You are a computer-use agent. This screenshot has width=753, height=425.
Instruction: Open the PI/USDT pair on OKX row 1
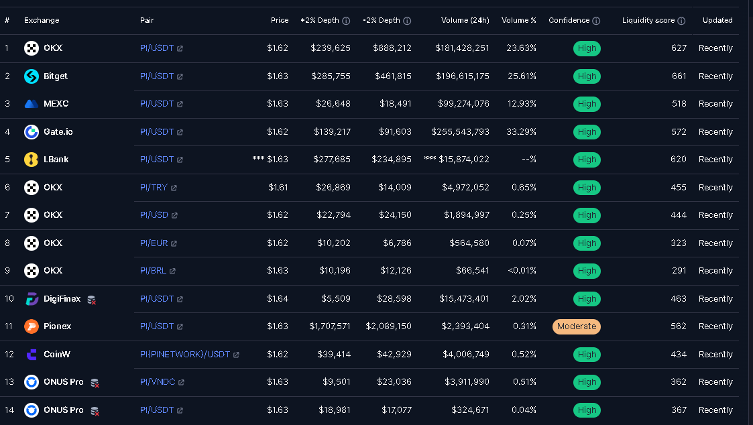click(x=157, y=48)
